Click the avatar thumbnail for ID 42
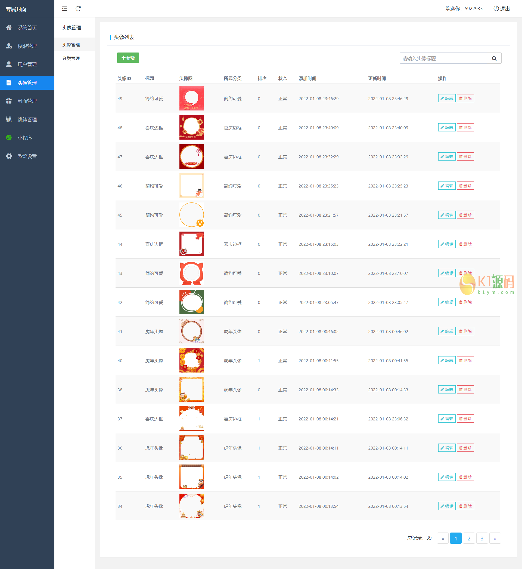Image resolution: width=522 pixels, height=569 pixels. pos(191,302)
